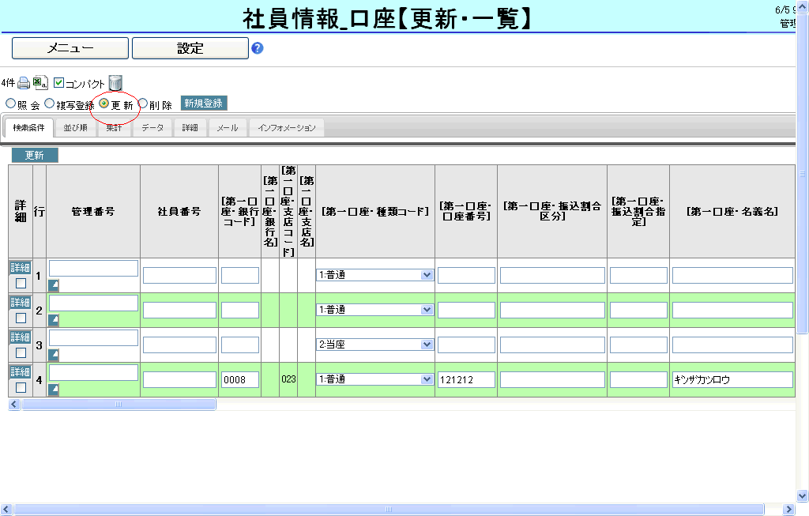Image resolution: width=809 pixels, height=516 pixels.
Task: Tick the checkbox in row 4
Action: [21, 387]
